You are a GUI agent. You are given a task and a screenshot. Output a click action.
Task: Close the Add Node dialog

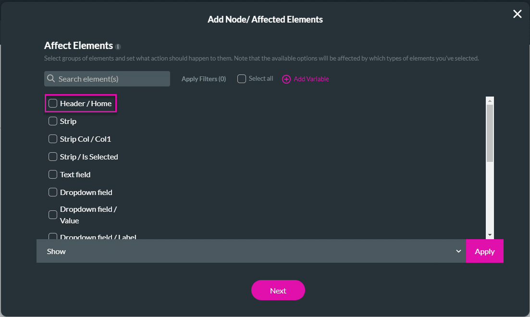pyautogui.click(x=517, y=14)
